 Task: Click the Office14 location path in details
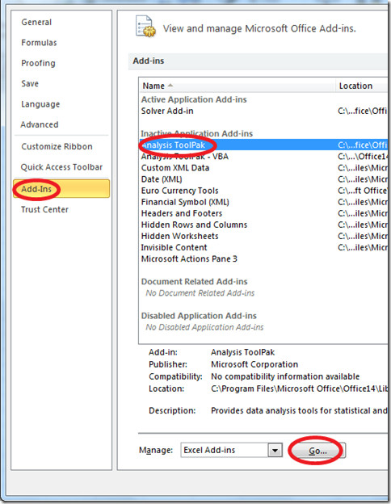299,389
